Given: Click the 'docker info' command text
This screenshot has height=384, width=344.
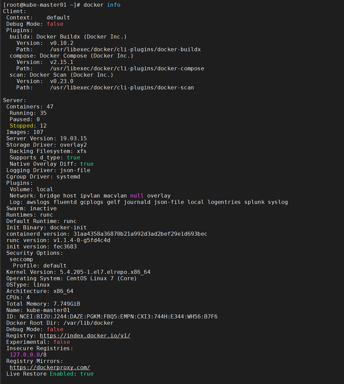Looking at the screenshot, I should tap(102, 5).
